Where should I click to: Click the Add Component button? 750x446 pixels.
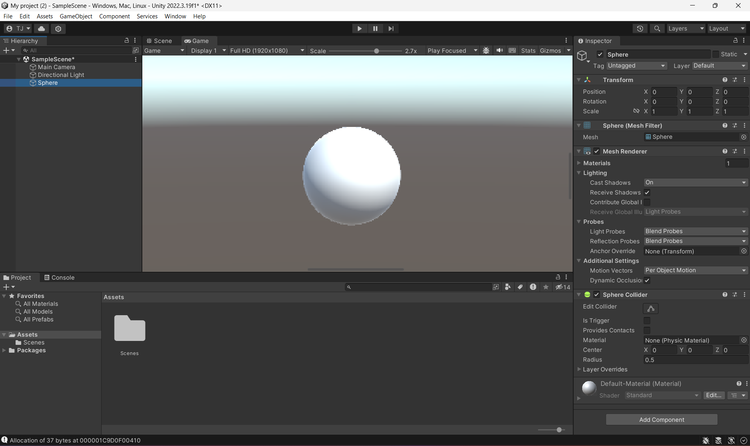pos(662,419)
